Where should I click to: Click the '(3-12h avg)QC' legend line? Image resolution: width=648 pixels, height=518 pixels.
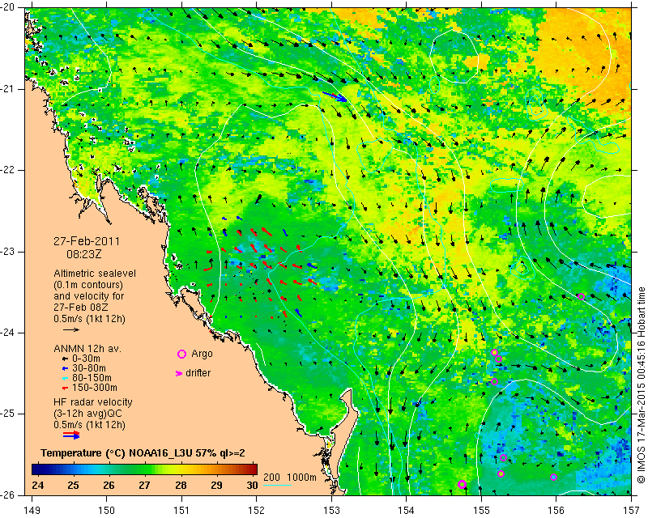87,414
